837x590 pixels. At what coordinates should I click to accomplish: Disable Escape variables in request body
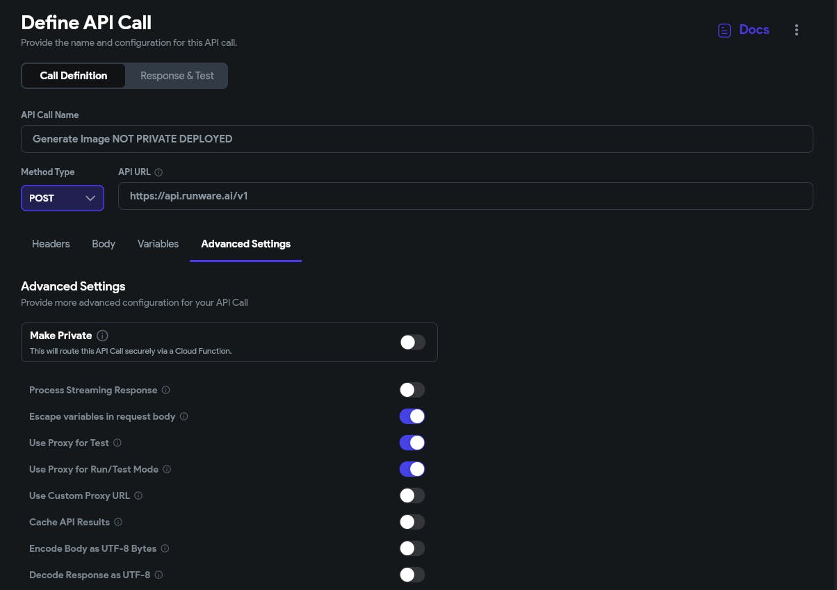(x=412, y=416)
